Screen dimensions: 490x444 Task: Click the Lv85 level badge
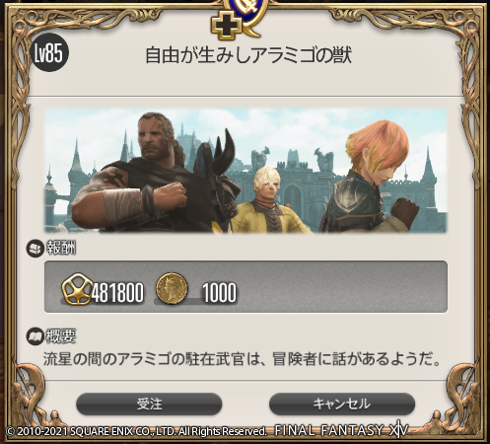pyautogui.click(x=48, y=52)
